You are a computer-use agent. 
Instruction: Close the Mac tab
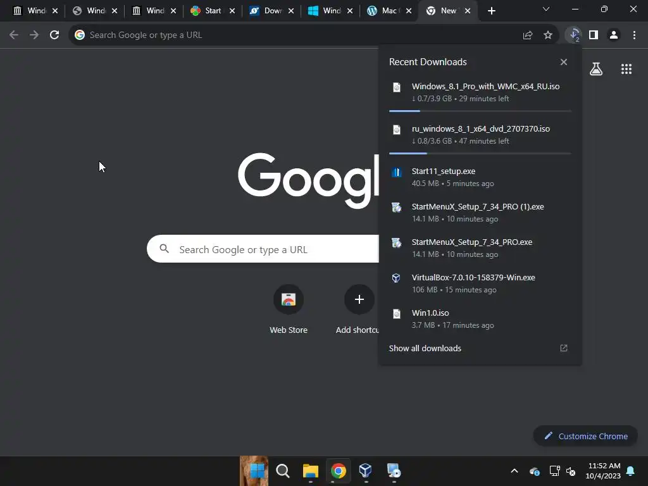(x=409, y=11)
